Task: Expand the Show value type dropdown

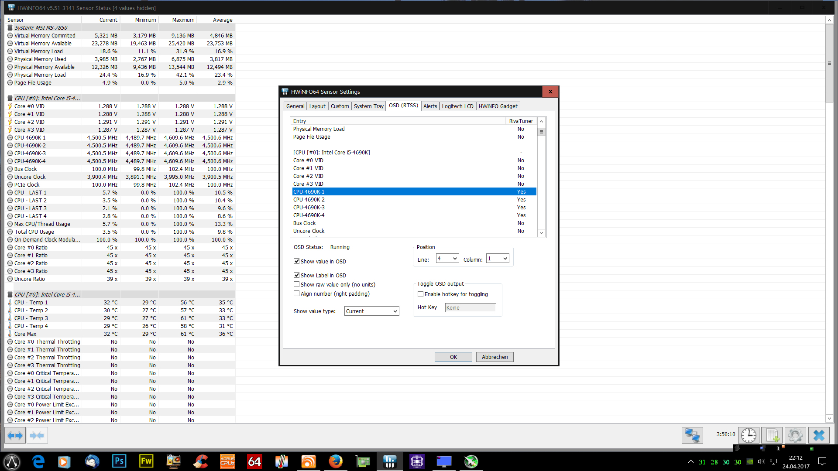Action: (x=371, y=311)
